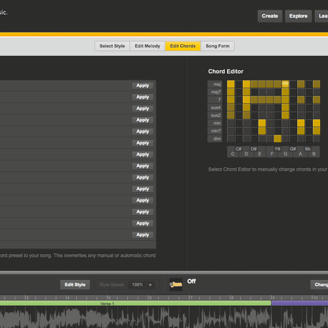Toggle the highlighted G maj chord cell
328x328 pixels.
point(285,84)
